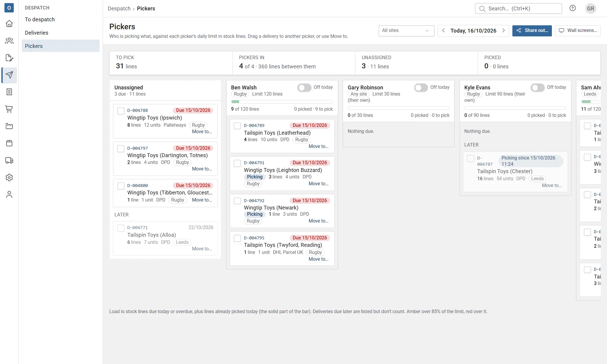Open Wingtip Toys (Ipswich) delivery card
Viewport: 607px width, 364px height.
pyautogui.click(x=165, y=121)
